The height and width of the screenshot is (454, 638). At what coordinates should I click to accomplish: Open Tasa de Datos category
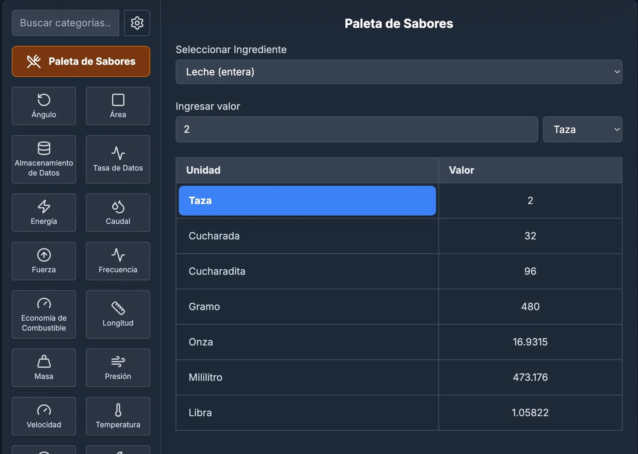[x=118, y=159]
